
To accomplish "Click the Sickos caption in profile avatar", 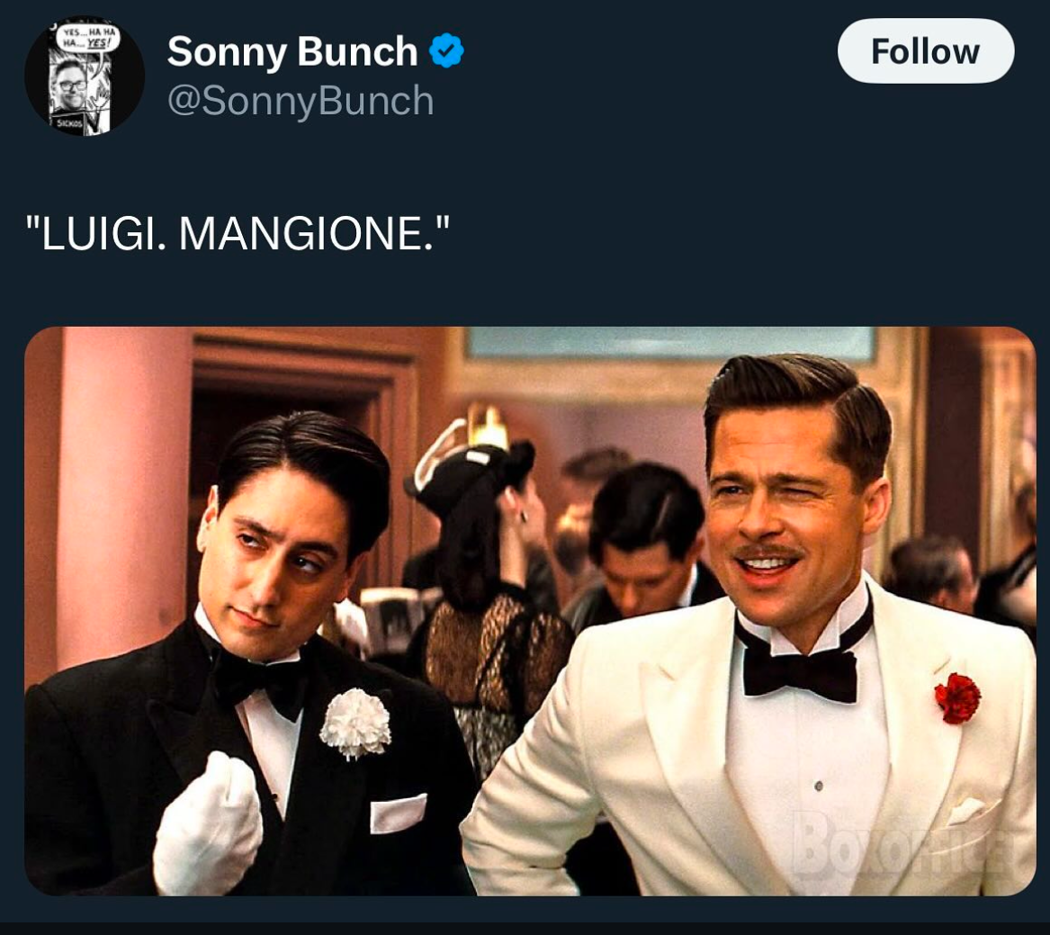I will 69,124.
